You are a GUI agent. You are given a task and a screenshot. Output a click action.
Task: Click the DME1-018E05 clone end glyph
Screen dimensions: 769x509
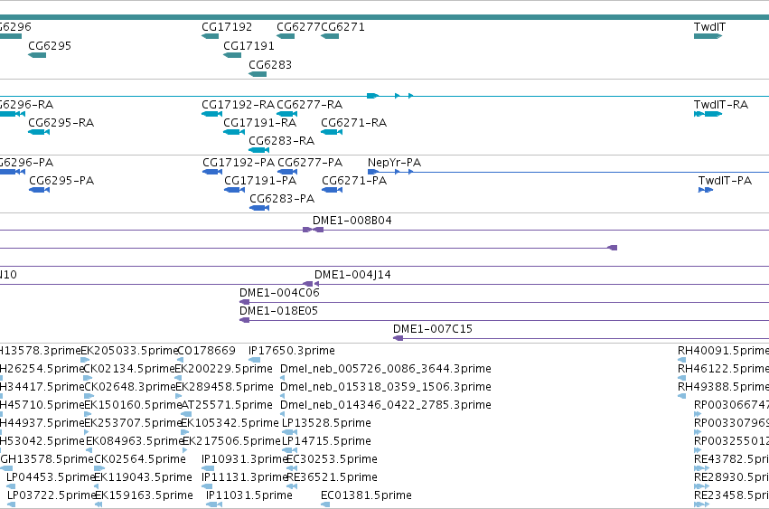[244, 320]
